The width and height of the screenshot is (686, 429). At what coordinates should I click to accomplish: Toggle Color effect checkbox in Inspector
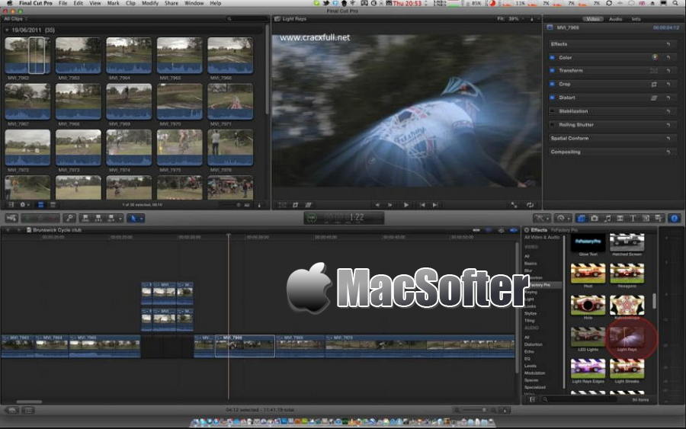552,57
